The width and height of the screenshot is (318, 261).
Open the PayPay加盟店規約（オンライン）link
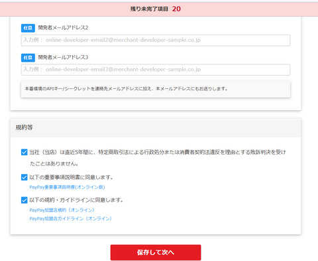click(x=62, y=210)
